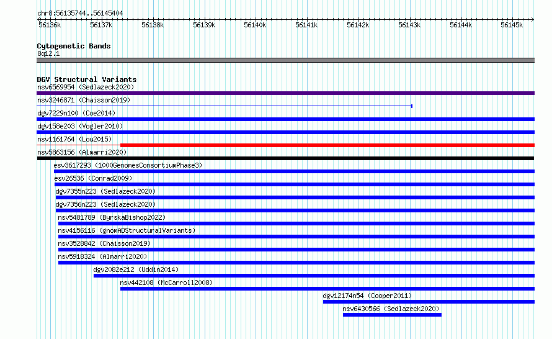
Task: Click the nsv442108 blue variant bar
Action: [327, 289]
